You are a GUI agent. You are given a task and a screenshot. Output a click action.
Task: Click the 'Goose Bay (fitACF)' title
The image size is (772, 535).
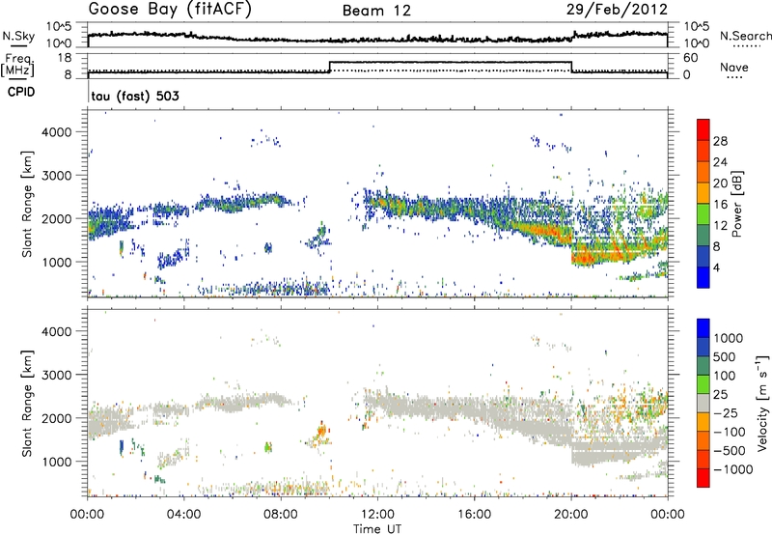pos(170,10)
